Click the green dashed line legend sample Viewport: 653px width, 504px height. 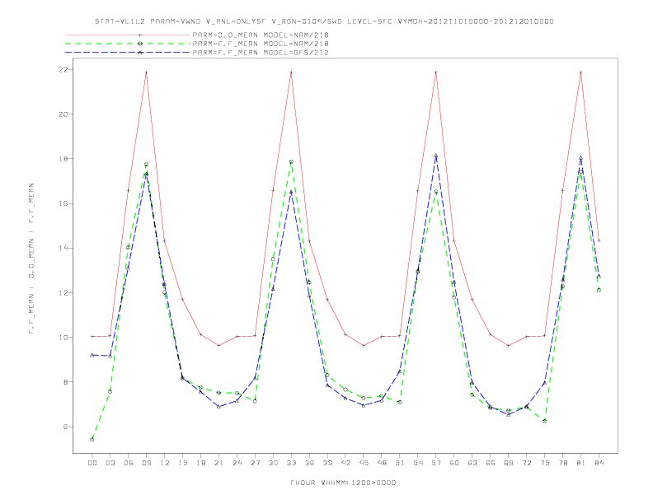[128, 44]
